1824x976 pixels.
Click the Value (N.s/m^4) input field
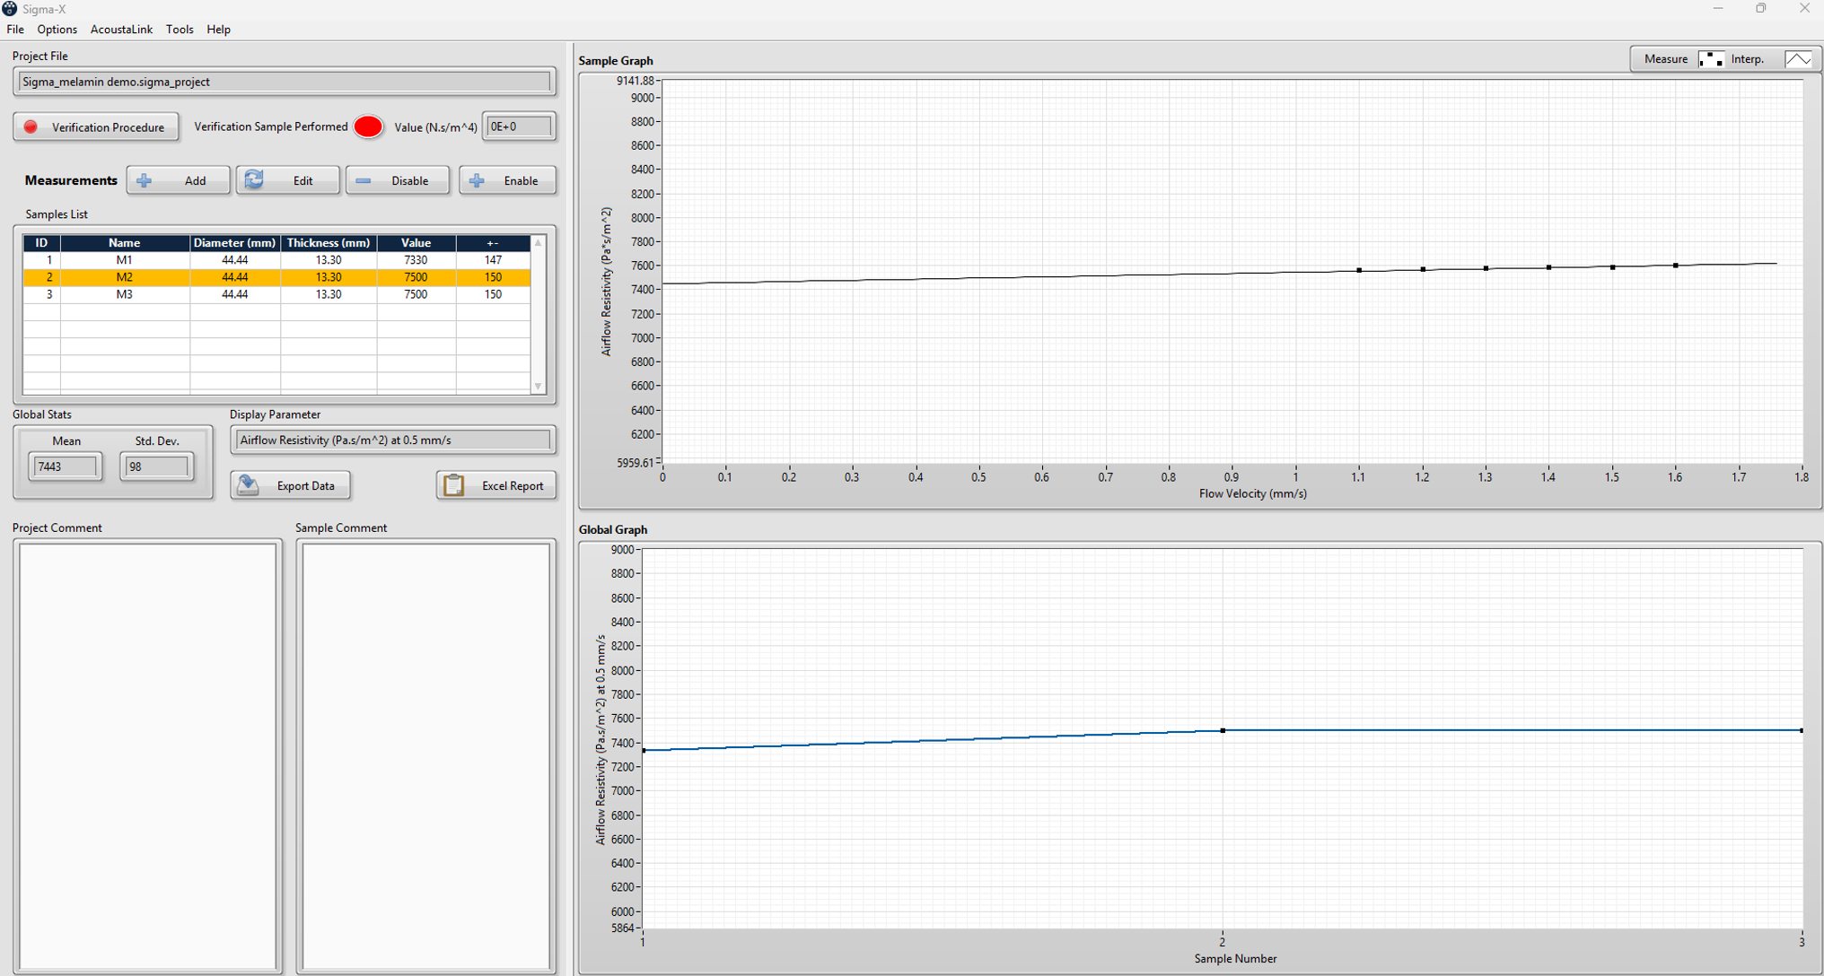click(x=518, y=126)
